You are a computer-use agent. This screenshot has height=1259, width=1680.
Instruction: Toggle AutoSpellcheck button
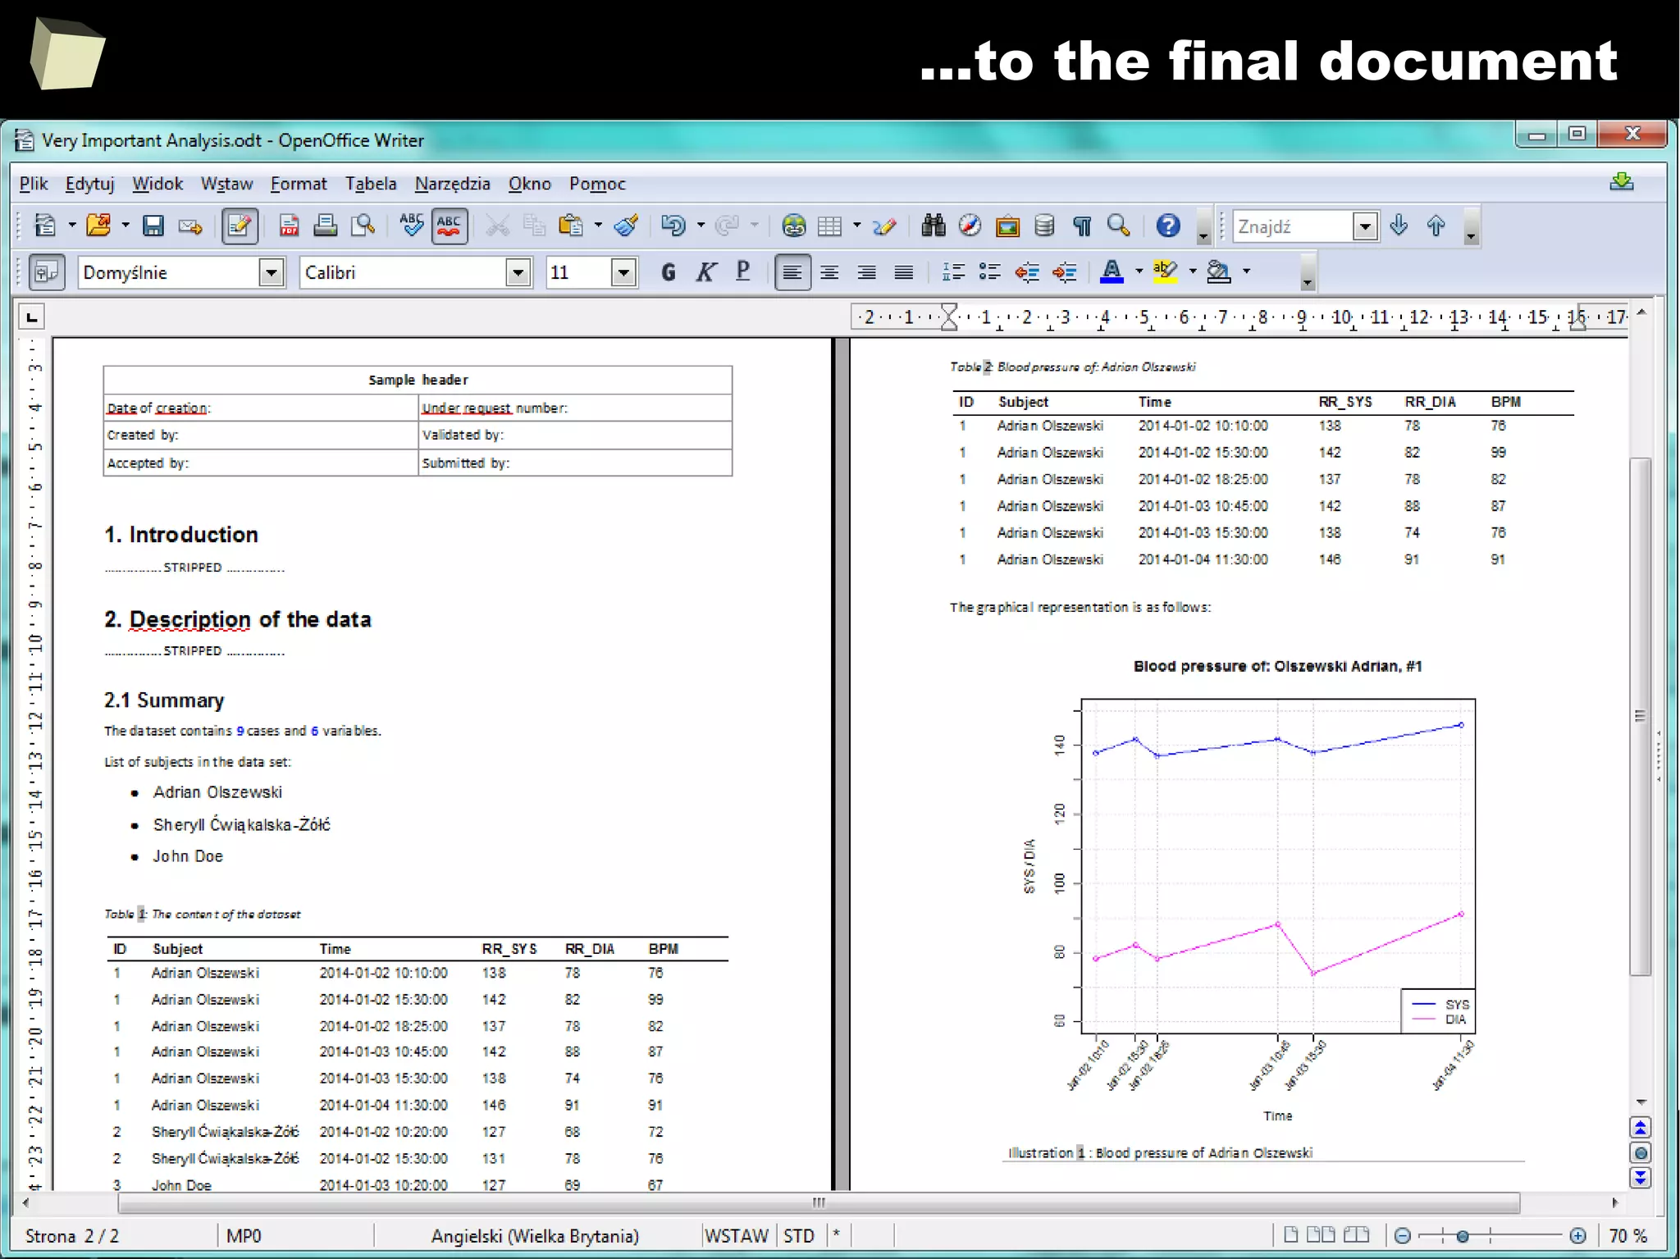(x=449, y=226)
